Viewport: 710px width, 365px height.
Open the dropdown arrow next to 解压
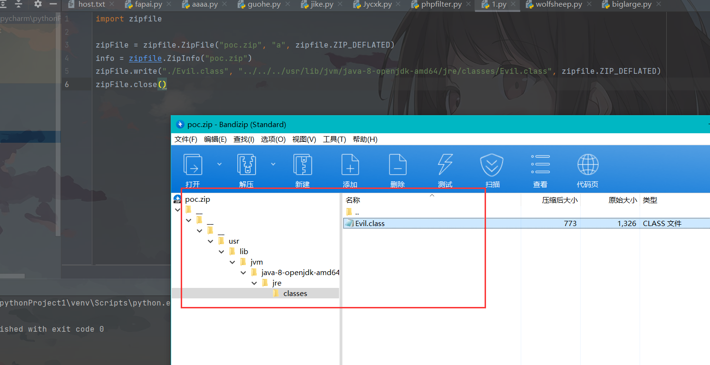pyautogui.click(x=273, y=164)
